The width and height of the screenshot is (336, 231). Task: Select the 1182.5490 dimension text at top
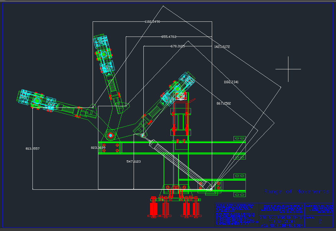pyautogui.click(x=152, y=21)
